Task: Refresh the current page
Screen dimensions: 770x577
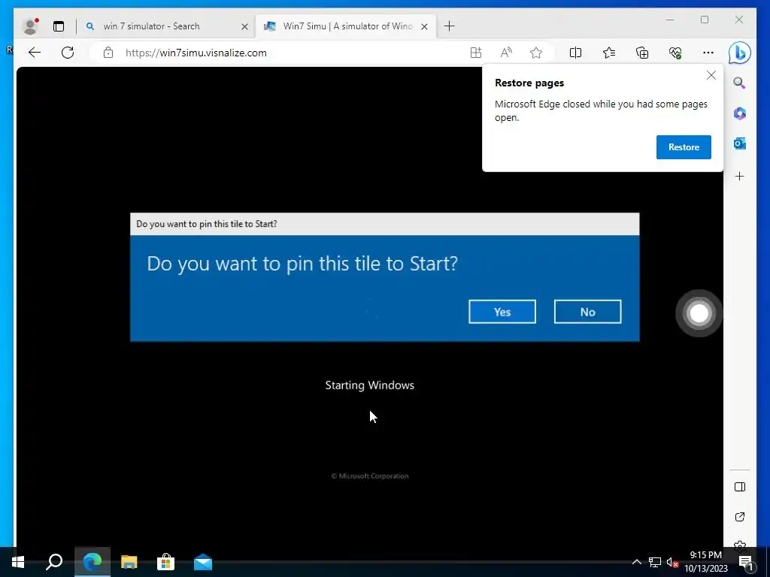Action: pos(68,53)
